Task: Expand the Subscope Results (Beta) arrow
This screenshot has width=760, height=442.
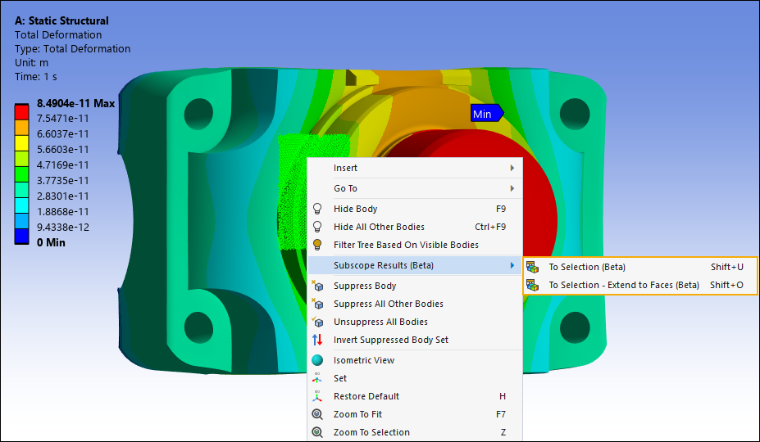Action: [x=512, y=265]
